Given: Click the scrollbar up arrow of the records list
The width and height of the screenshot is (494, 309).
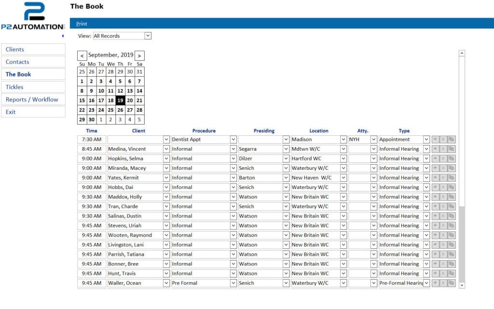Looking at the screenshot, I should click(x=462, y=53).
